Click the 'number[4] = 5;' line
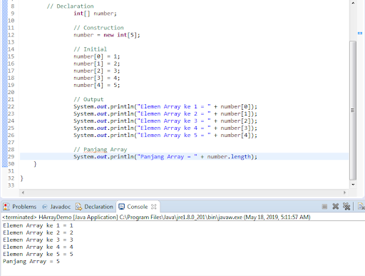This screenshot has height=276, width=365. click(x=97, y=85)
